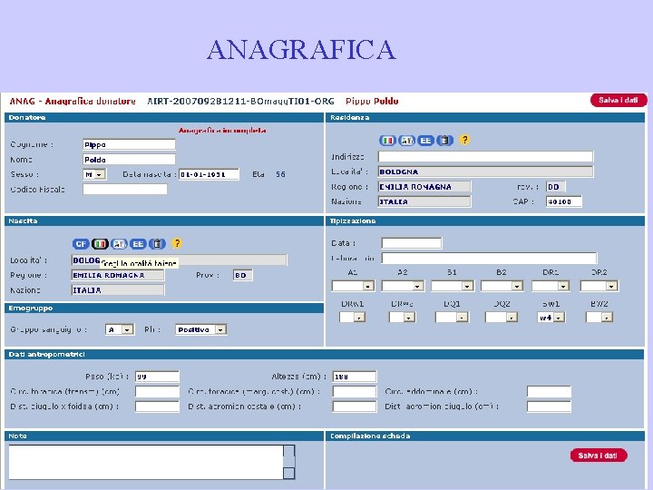Expand the A2 typing dropdown
Viewport: 653px width, 490px height.
click(x=403, y=286)
